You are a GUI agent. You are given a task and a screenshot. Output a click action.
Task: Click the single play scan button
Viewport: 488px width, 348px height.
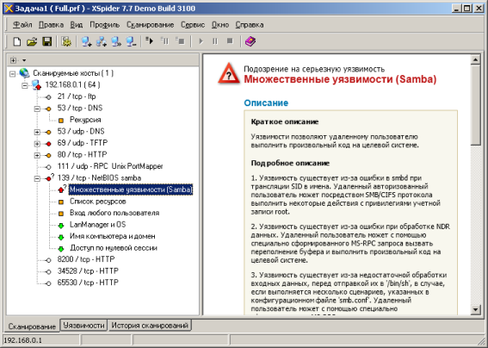(x=201, y=41)
